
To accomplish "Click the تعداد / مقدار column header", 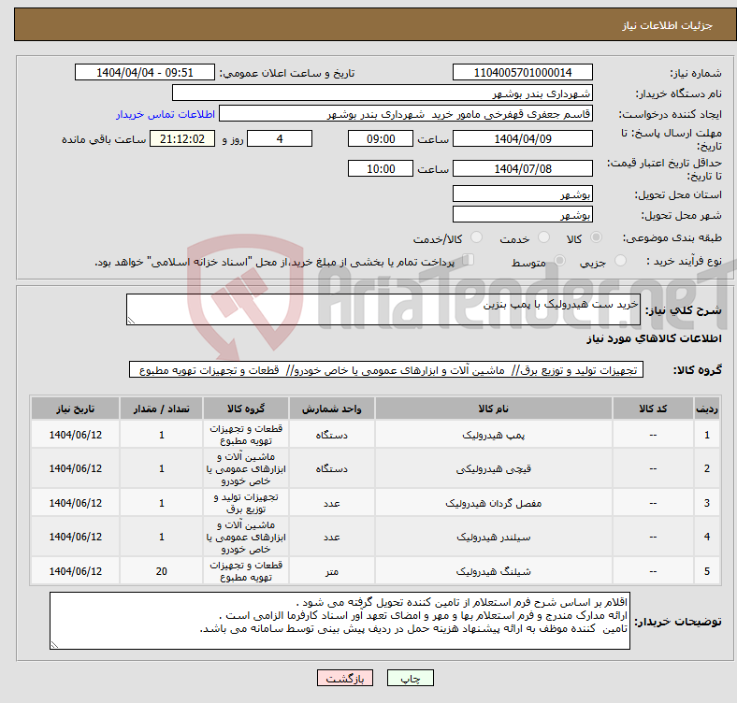I will click(x=161, y=409).
